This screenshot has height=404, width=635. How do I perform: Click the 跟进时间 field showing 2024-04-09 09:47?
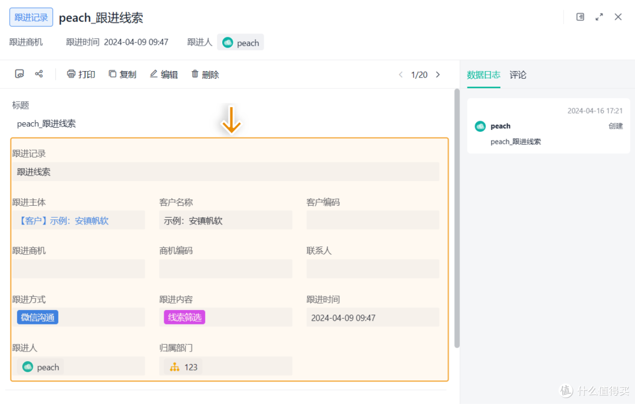373,318
